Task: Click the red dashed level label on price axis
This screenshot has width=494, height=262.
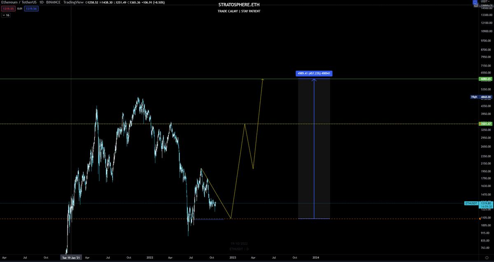Action: [485, 218]
